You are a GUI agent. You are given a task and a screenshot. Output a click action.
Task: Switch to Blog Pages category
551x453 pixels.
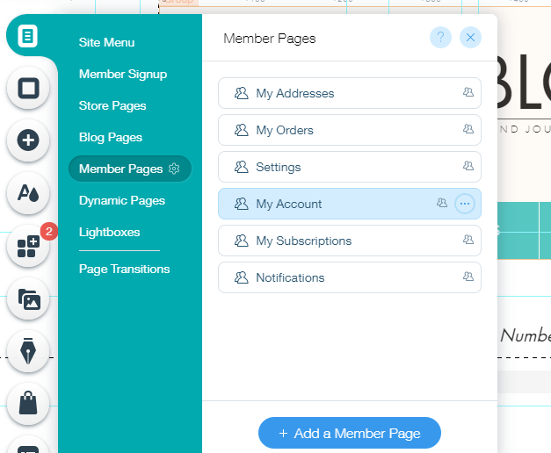[111, 137]
